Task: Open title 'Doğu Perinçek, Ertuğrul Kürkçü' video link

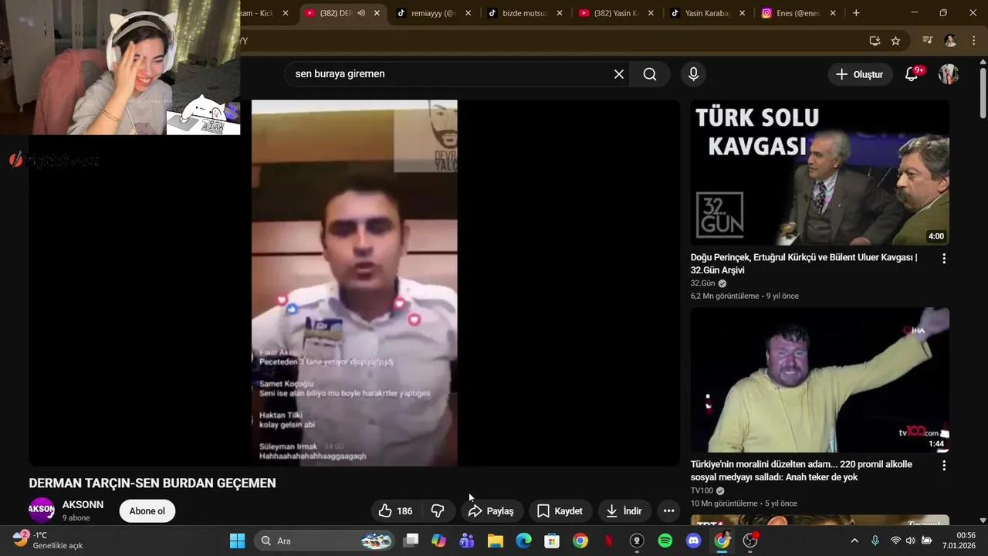Action: tap(804, 264)
